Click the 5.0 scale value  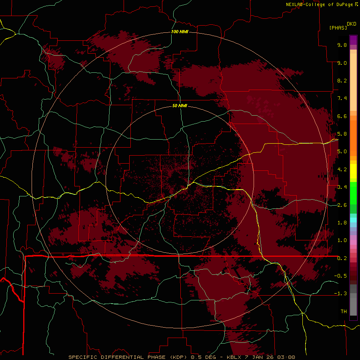tap(342, 152)
